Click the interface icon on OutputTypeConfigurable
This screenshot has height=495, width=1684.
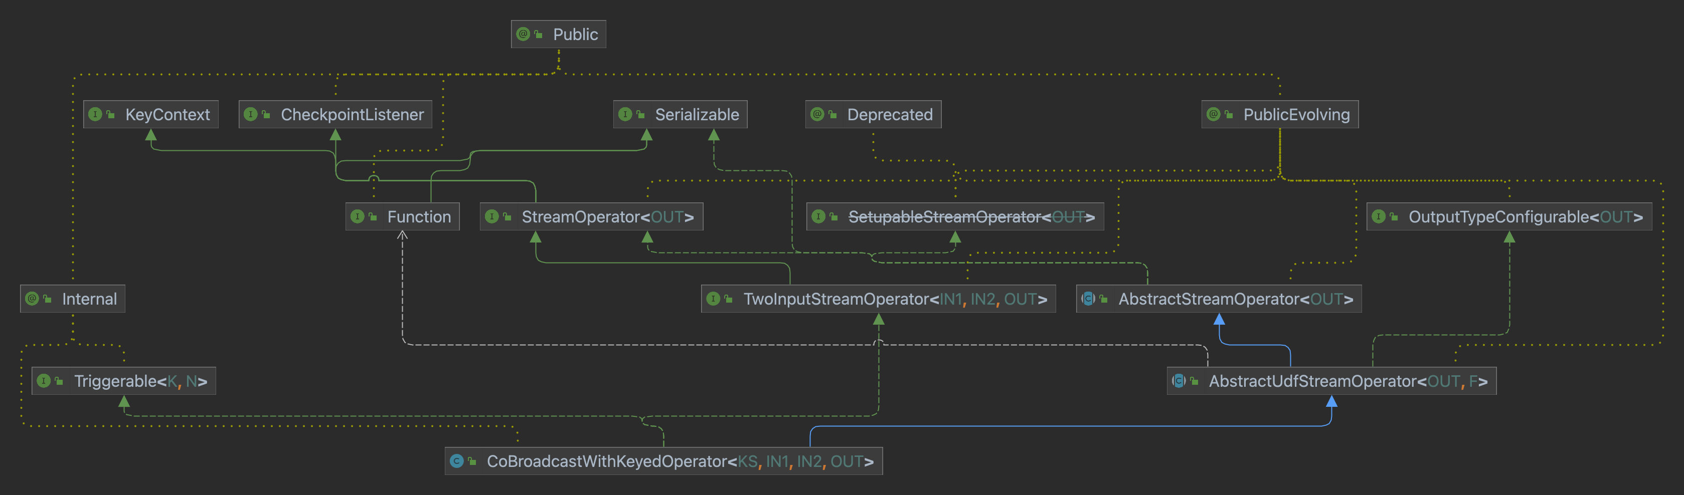pyautogui.click(x=1379, y=216)
